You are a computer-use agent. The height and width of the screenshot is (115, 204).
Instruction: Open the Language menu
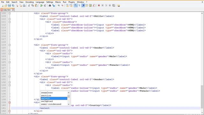[40, 2]
